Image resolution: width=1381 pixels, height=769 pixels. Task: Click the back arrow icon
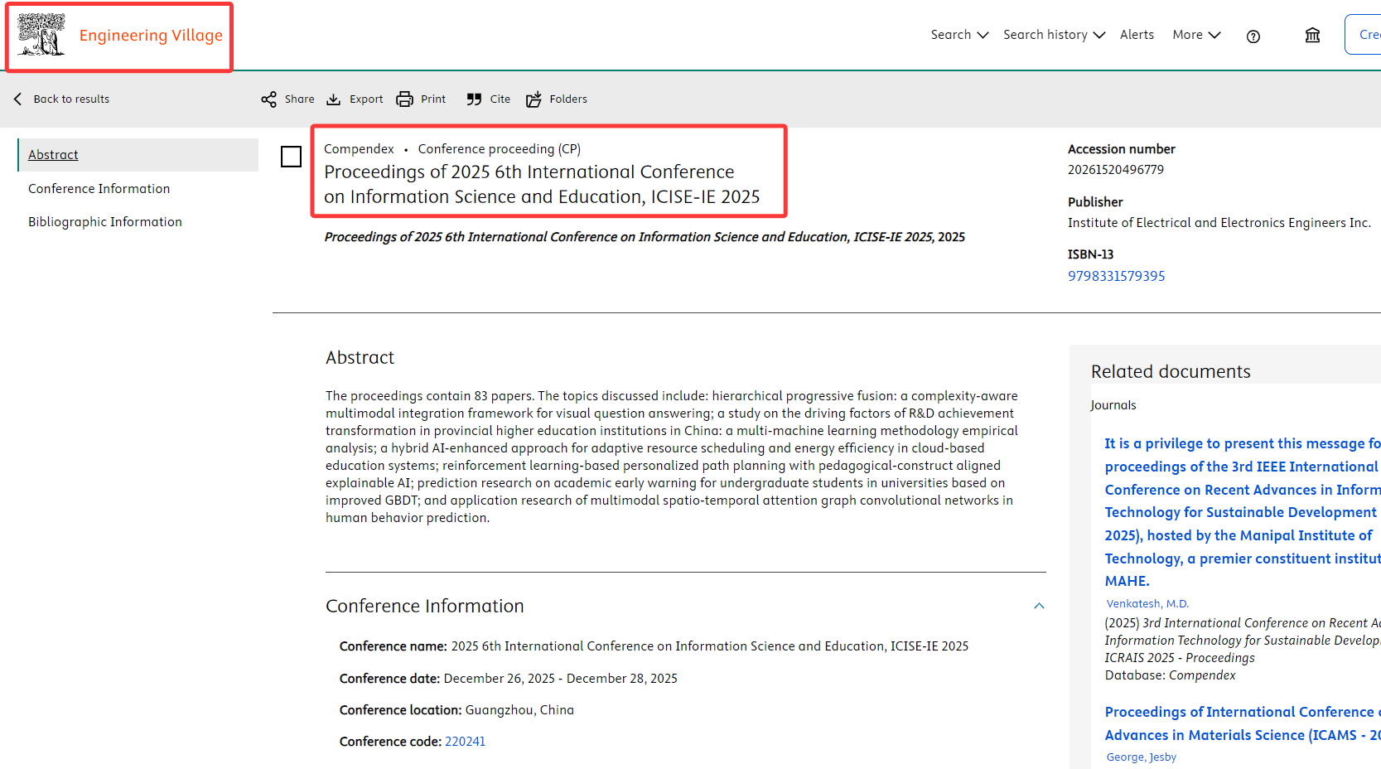point(17,99)
